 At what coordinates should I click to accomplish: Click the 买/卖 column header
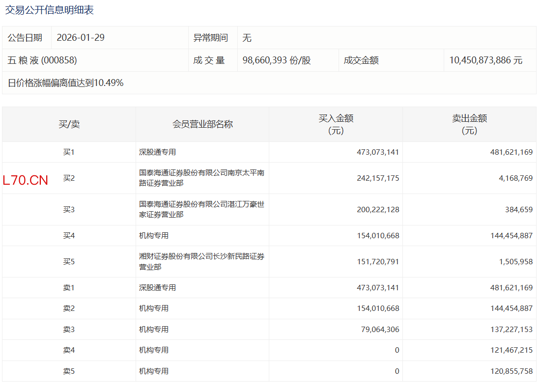pyautogui.click(x=69, y=124)
